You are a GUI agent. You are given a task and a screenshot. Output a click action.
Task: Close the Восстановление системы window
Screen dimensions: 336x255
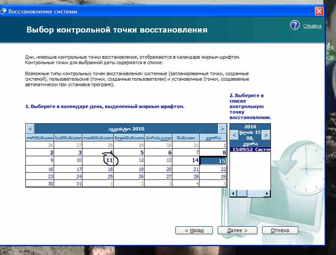click(x=320, y=12)
